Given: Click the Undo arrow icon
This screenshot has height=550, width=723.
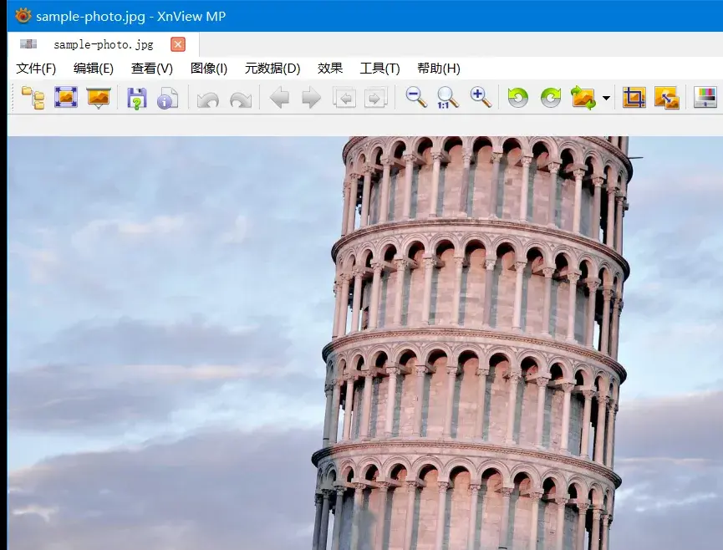Looking at the screenshot, I should [207, 99].
